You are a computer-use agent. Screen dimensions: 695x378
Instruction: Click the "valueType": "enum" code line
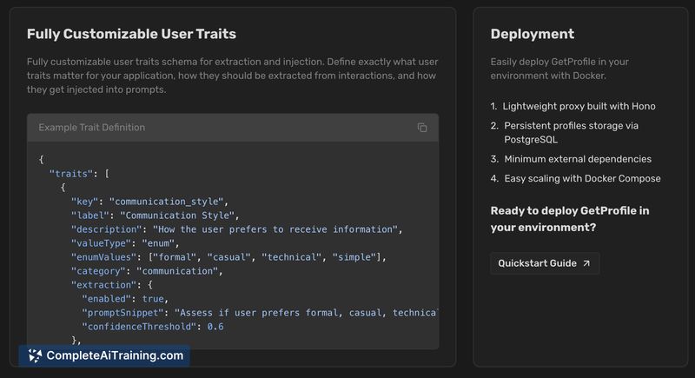[124, 243]
